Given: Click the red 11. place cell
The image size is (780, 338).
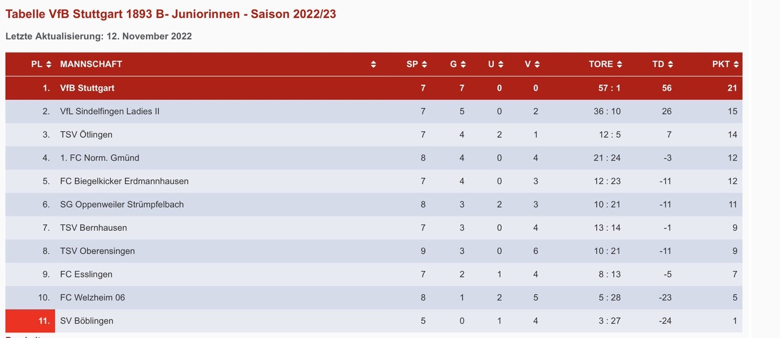Looking at the screenshot, I should point(30,321).
